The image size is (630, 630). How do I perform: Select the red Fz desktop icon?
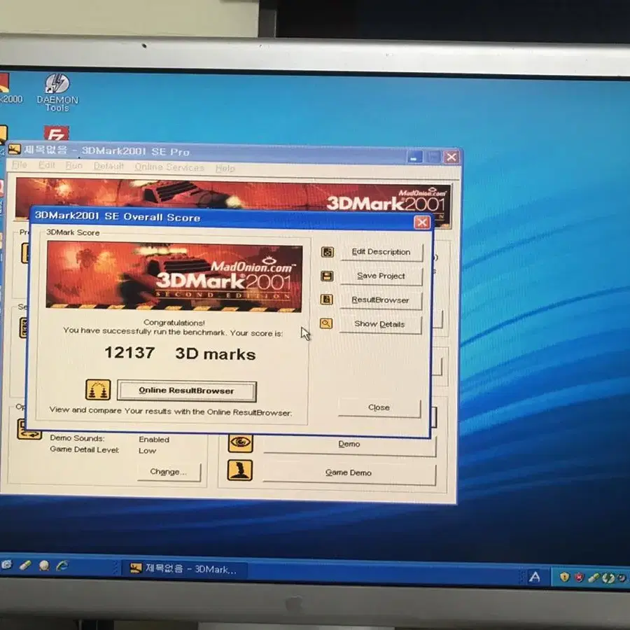pyautogui.click(x=56, y=133)
